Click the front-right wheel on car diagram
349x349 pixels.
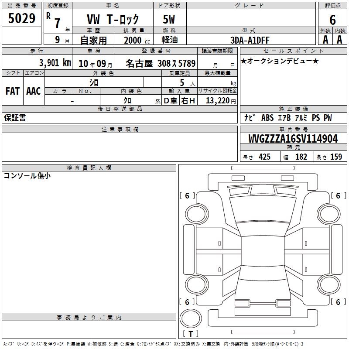coord(329,214)
